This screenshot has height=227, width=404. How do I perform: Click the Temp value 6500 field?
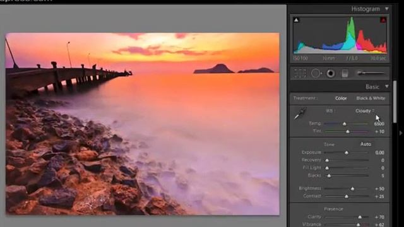[379, 124]
